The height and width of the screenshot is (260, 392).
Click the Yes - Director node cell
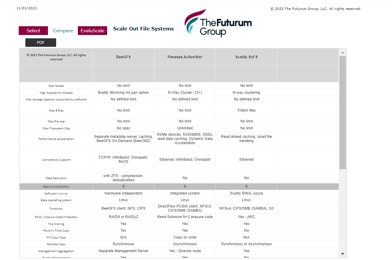point(185,251)
